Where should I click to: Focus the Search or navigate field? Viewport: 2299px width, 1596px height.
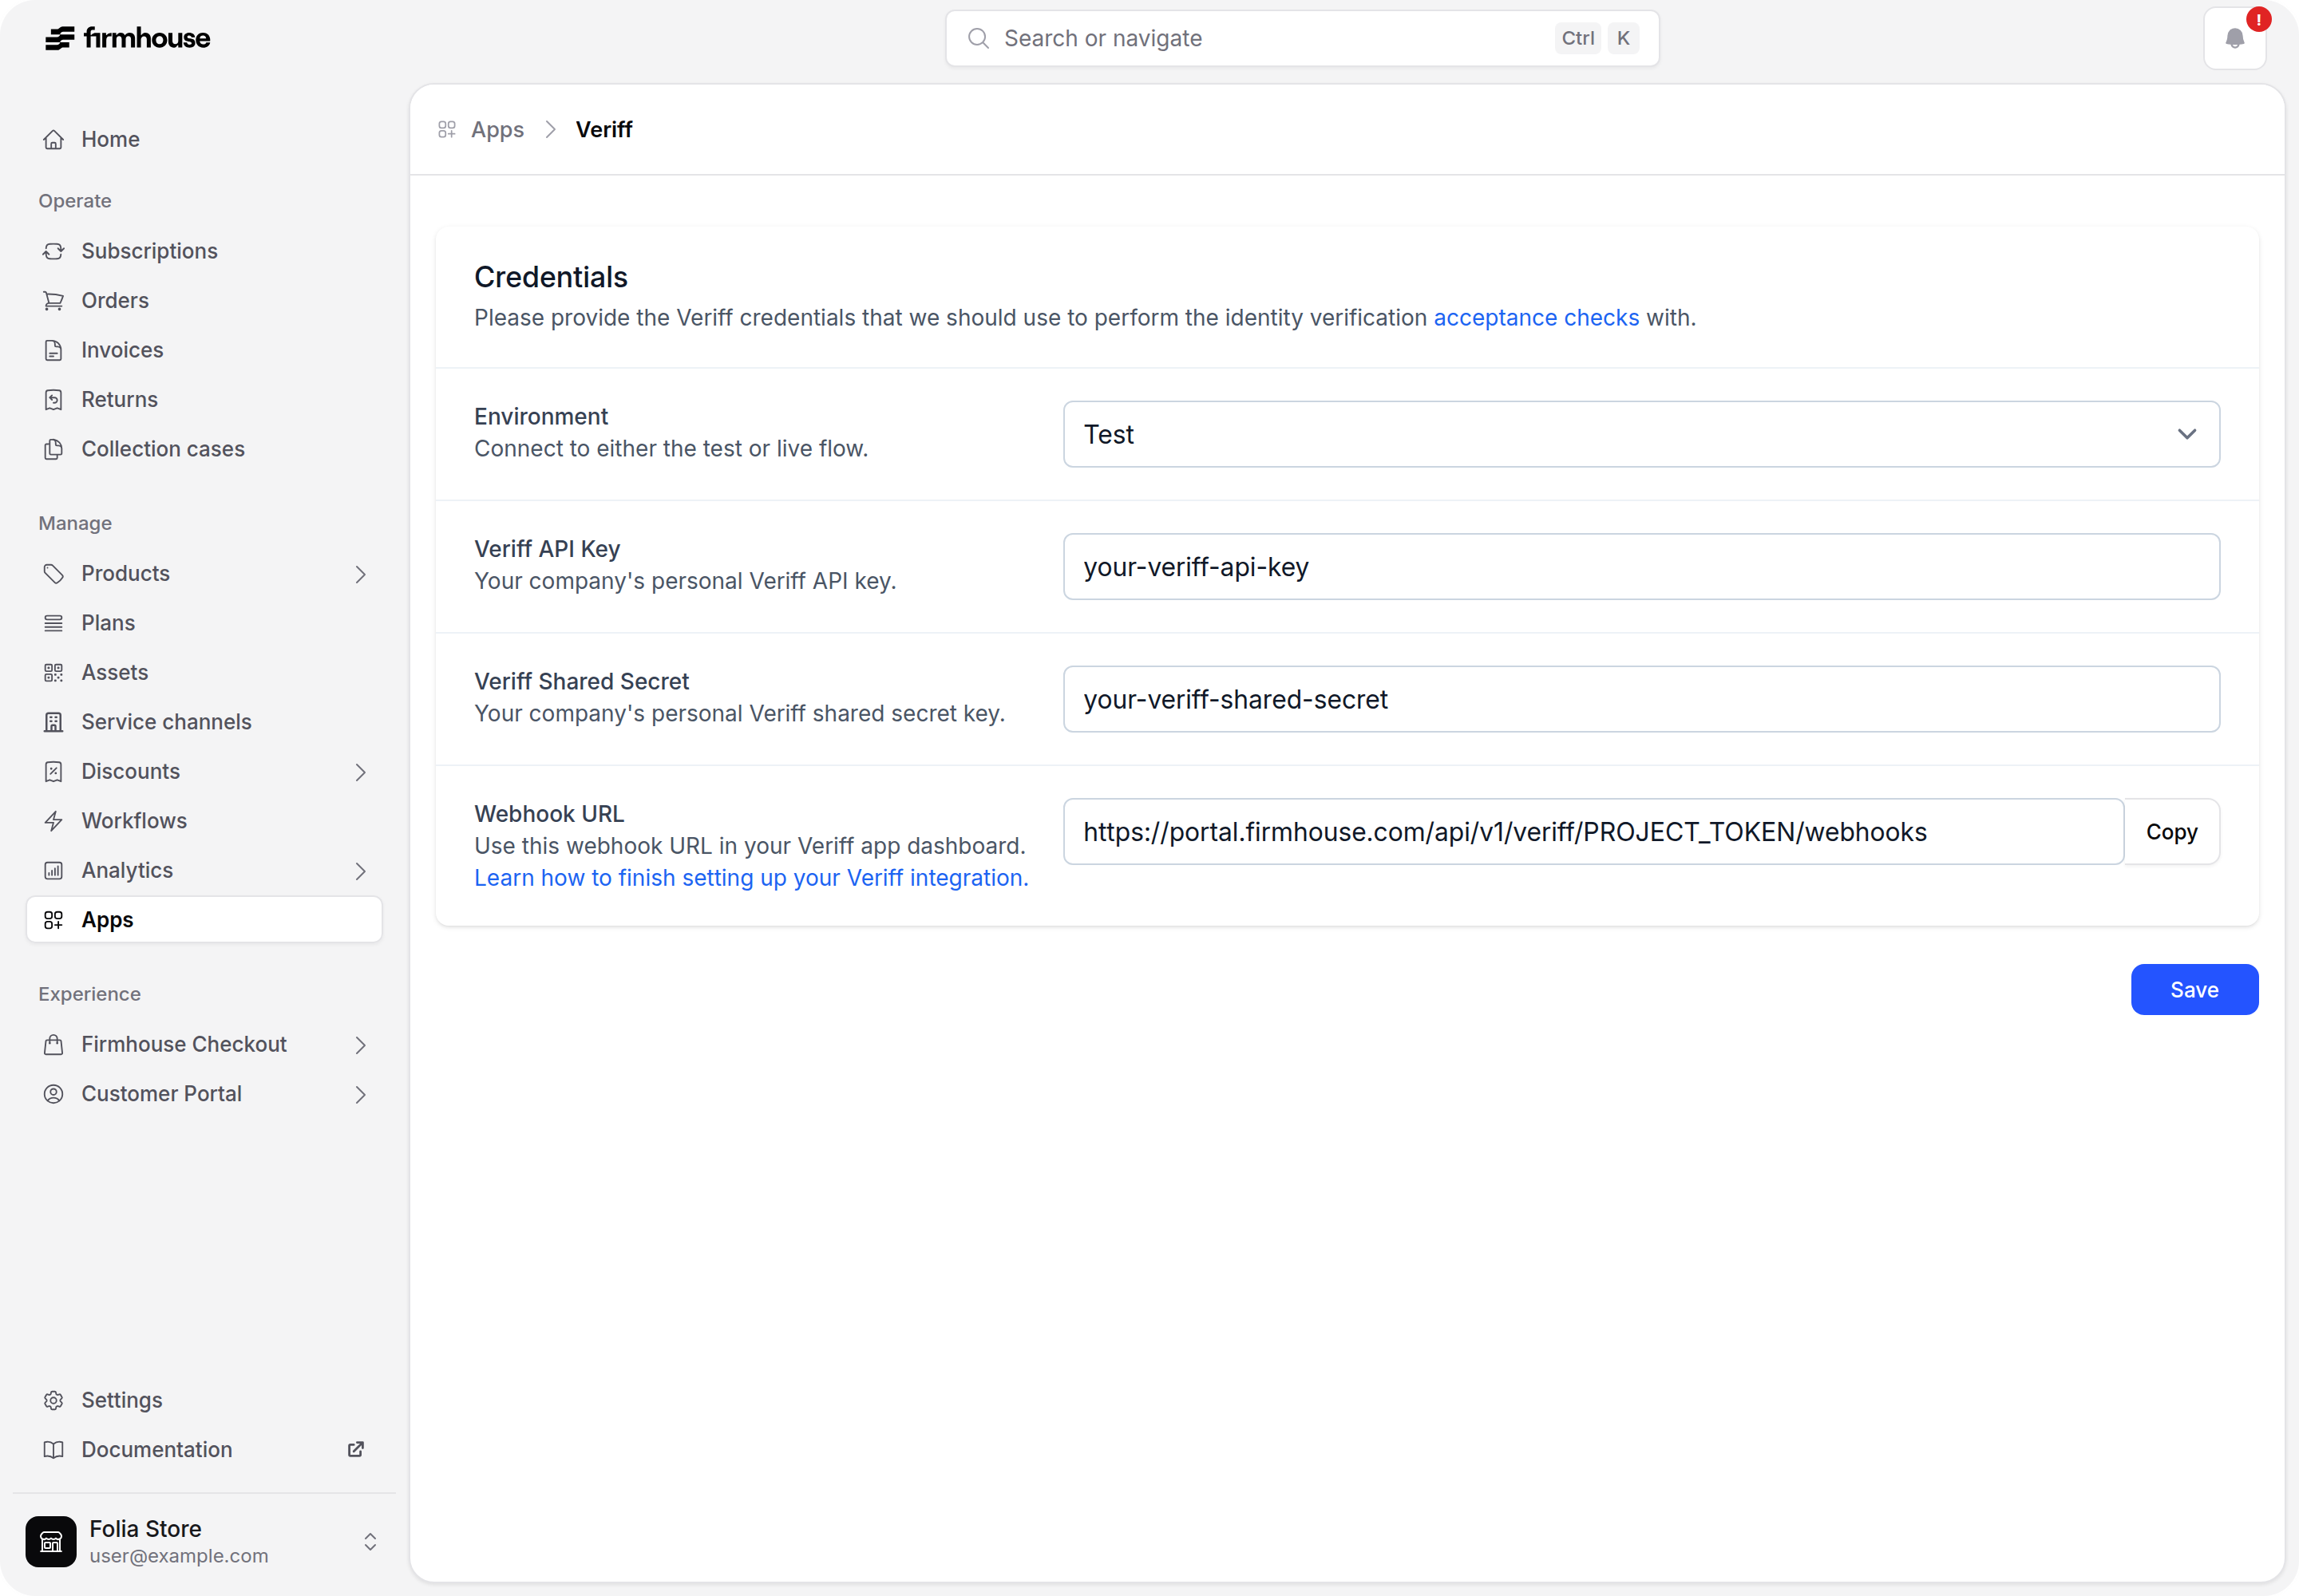point(1301,38)
